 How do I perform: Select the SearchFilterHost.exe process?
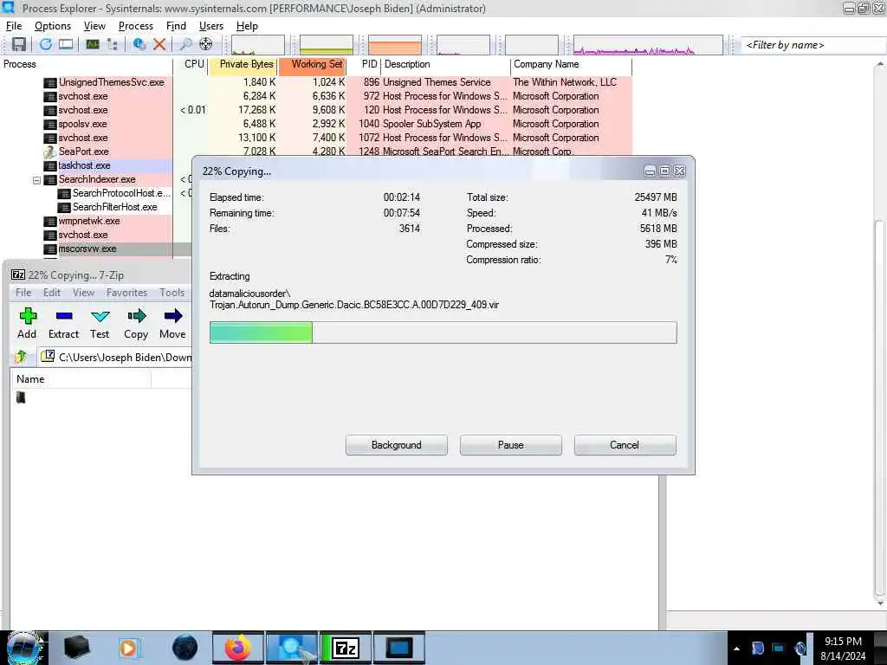coord(115,207)
